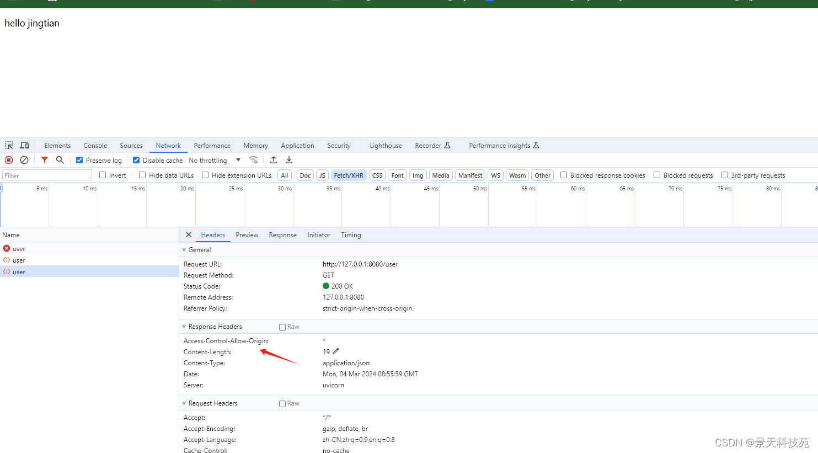
Task: Filter requests by WS type
Action: point(496,175)
